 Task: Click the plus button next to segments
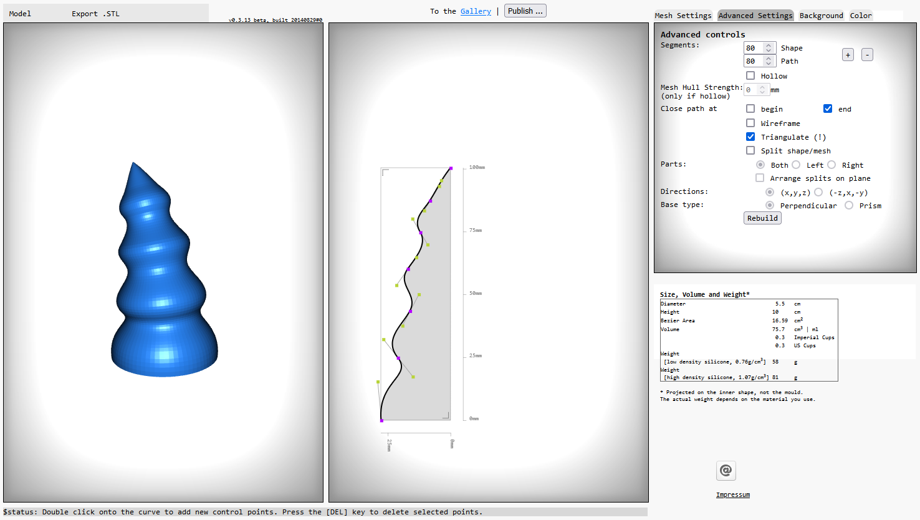click(x=848, y=55)
